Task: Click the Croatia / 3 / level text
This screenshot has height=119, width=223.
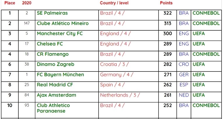Action: click(114, 64)
